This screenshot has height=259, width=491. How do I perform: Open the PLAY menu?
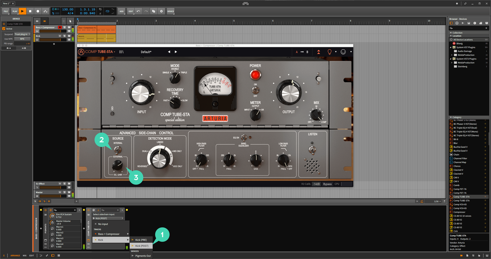click(x=15, y=11)
